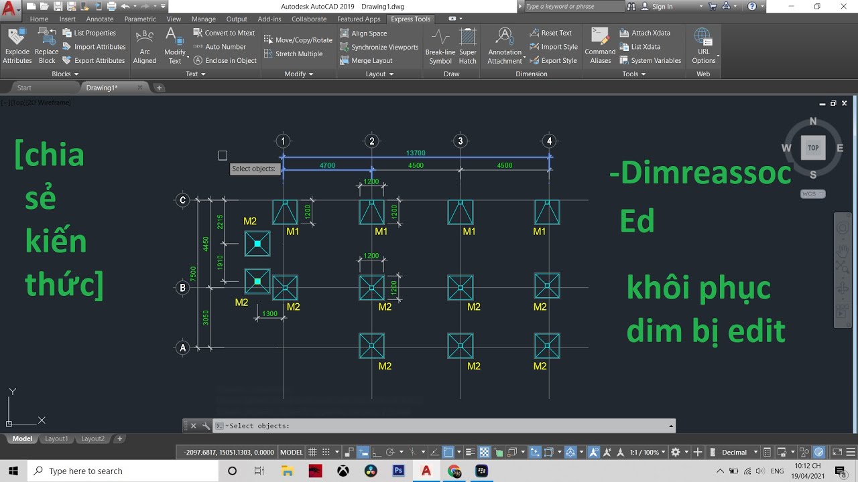Toggle ortho mode in status bar
Image resolution: width=858 pixels, height=482 pixels.
coord(377,452)
